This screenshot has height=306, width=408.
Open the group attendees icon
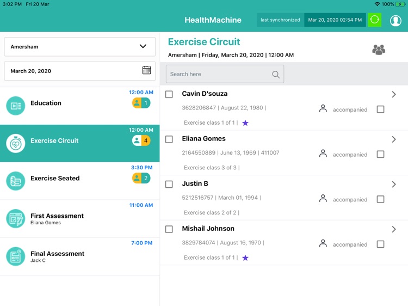click(379, 50)
